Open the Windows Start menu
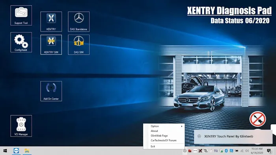 5,151
